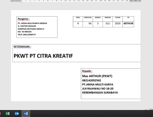The height and width of the screenshot is (117, 153).
Task: Click the 'Pengirim :' heading
Action: tap(24, 19)
